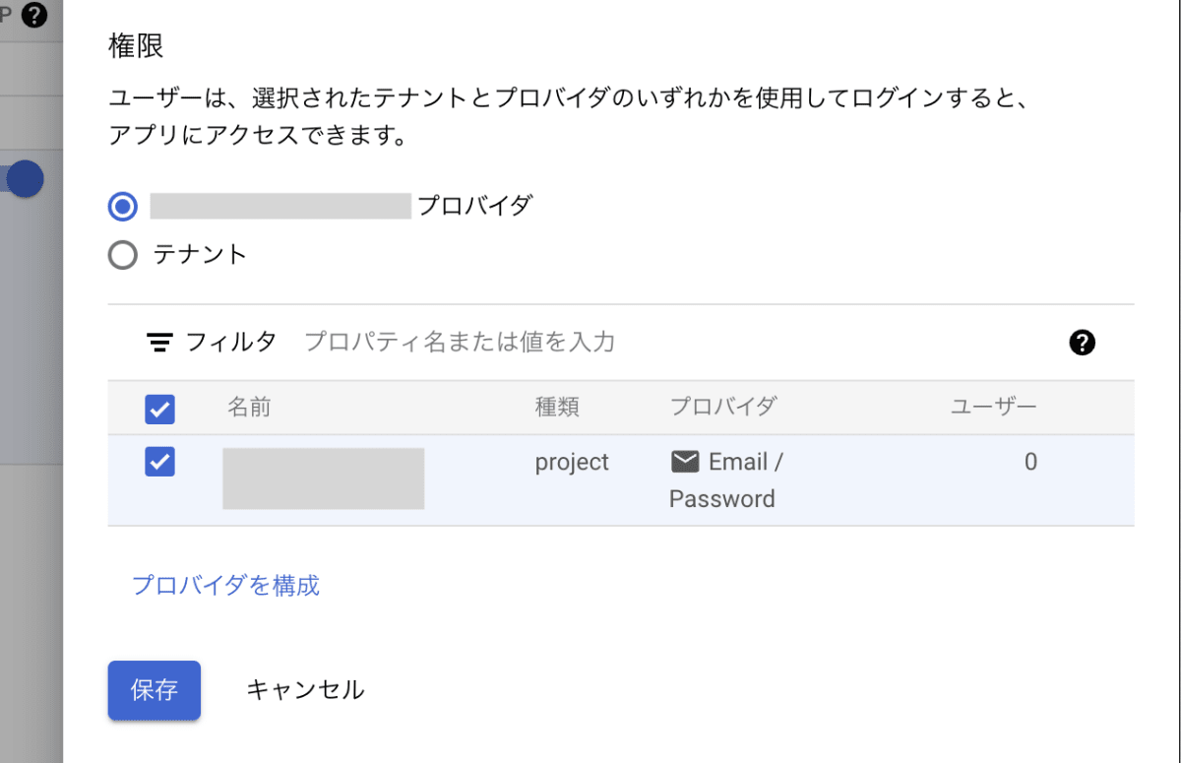Toggle the blue switch behind the dialog
1181x763 pixels.
(x=26, y=180)
